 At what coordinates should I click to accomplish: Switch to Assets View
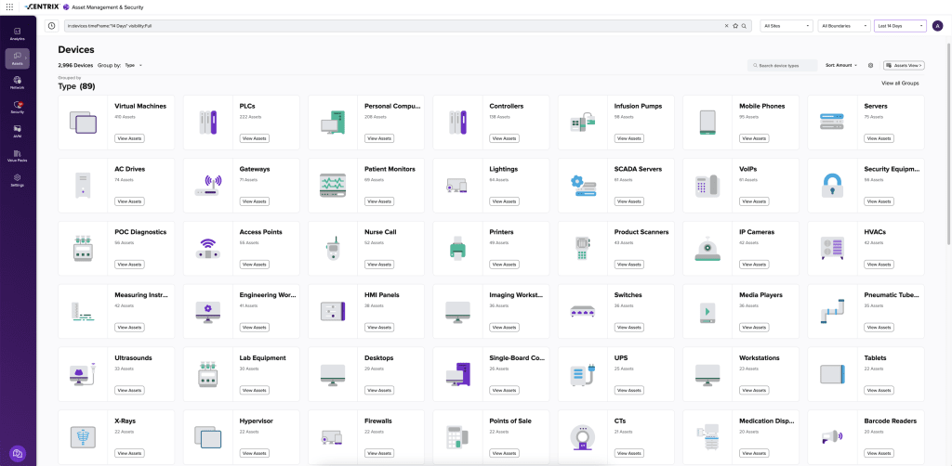(904, 65)
